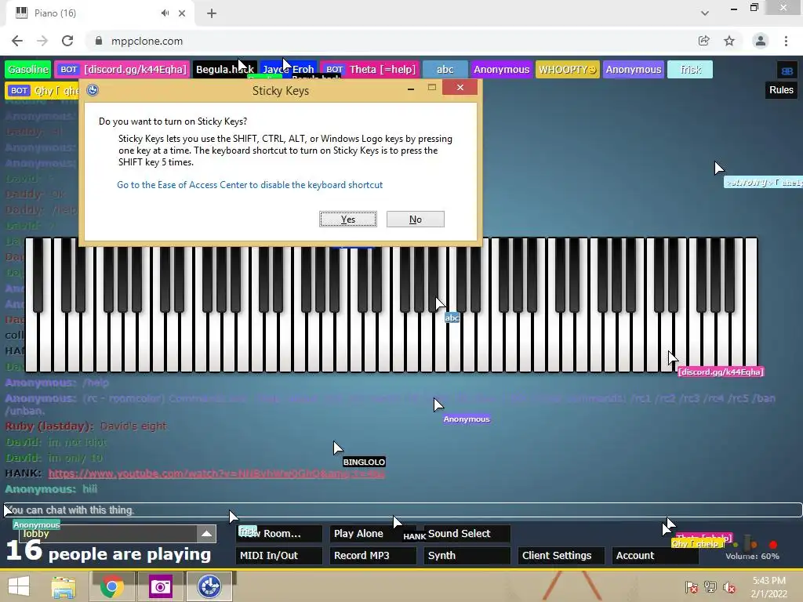Select [discord.gg/k44Eqha] bot tag in participant bar
The image size is (803, 602).
(x=122, y=70)
